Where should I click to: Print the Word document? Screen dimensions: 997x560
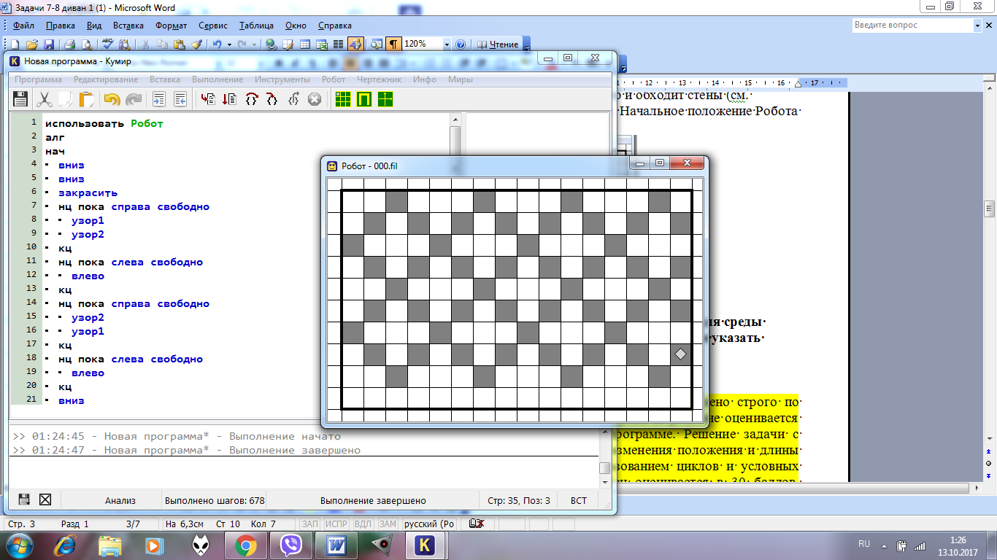(x=71, y=44)
